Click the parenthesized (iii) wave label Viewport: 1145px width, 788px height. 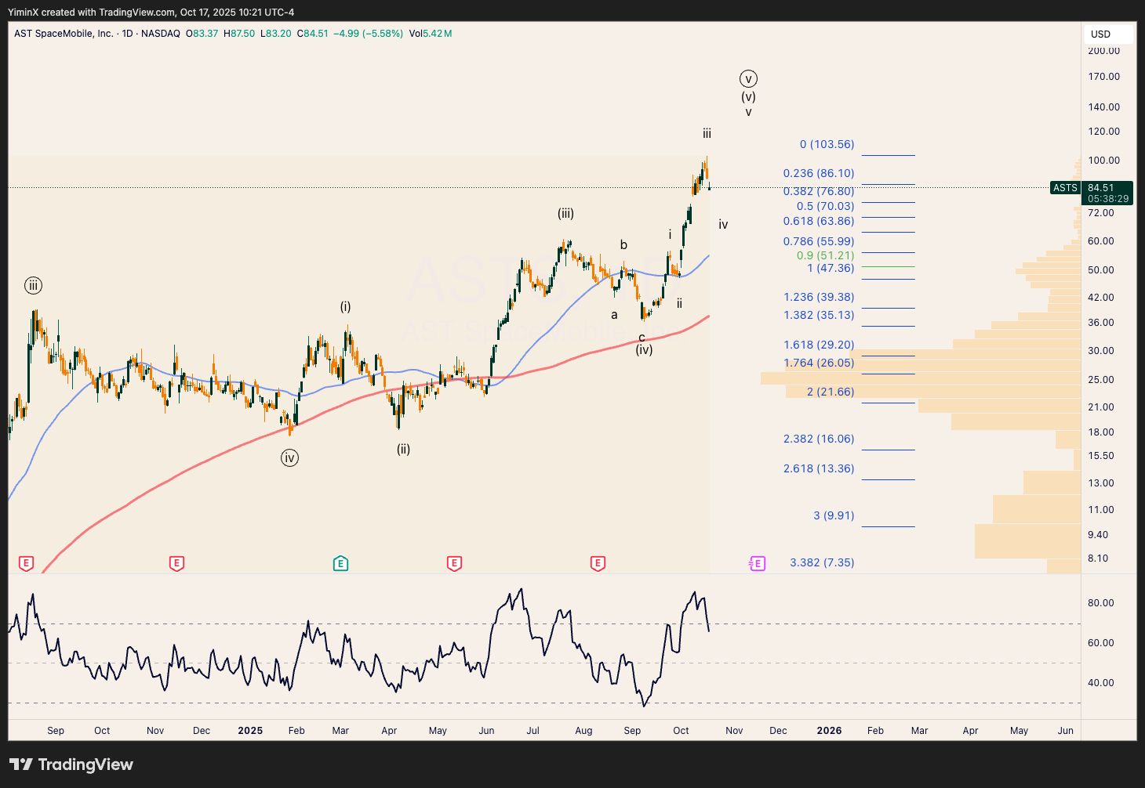pyautogui.click(x=566, y=213)
